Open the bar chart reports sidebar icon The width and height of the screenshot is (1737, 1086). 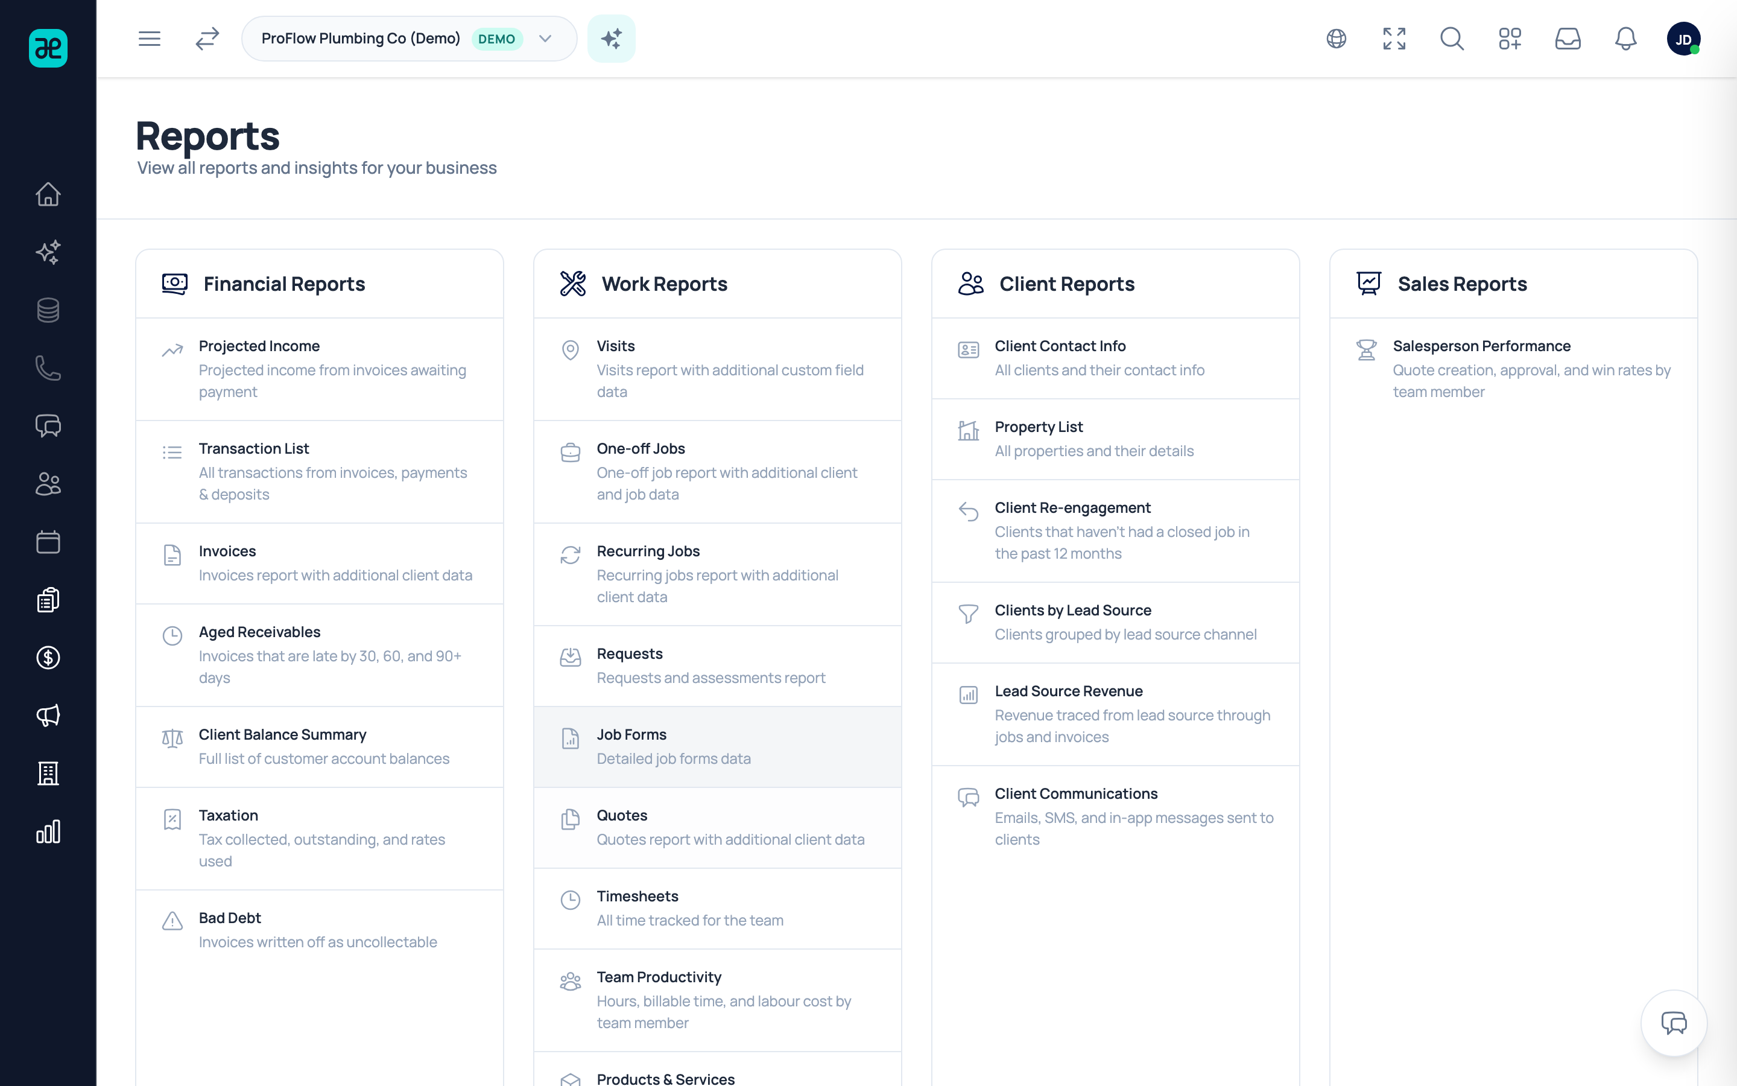point(48,832)
